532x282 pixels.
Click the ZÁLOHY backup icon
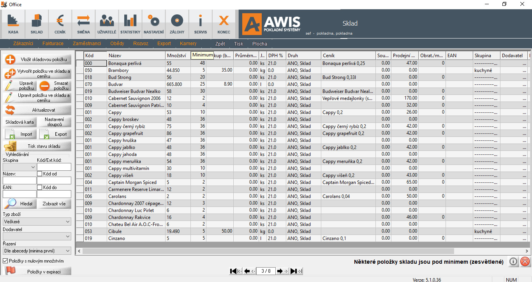[x=177, y=24]
